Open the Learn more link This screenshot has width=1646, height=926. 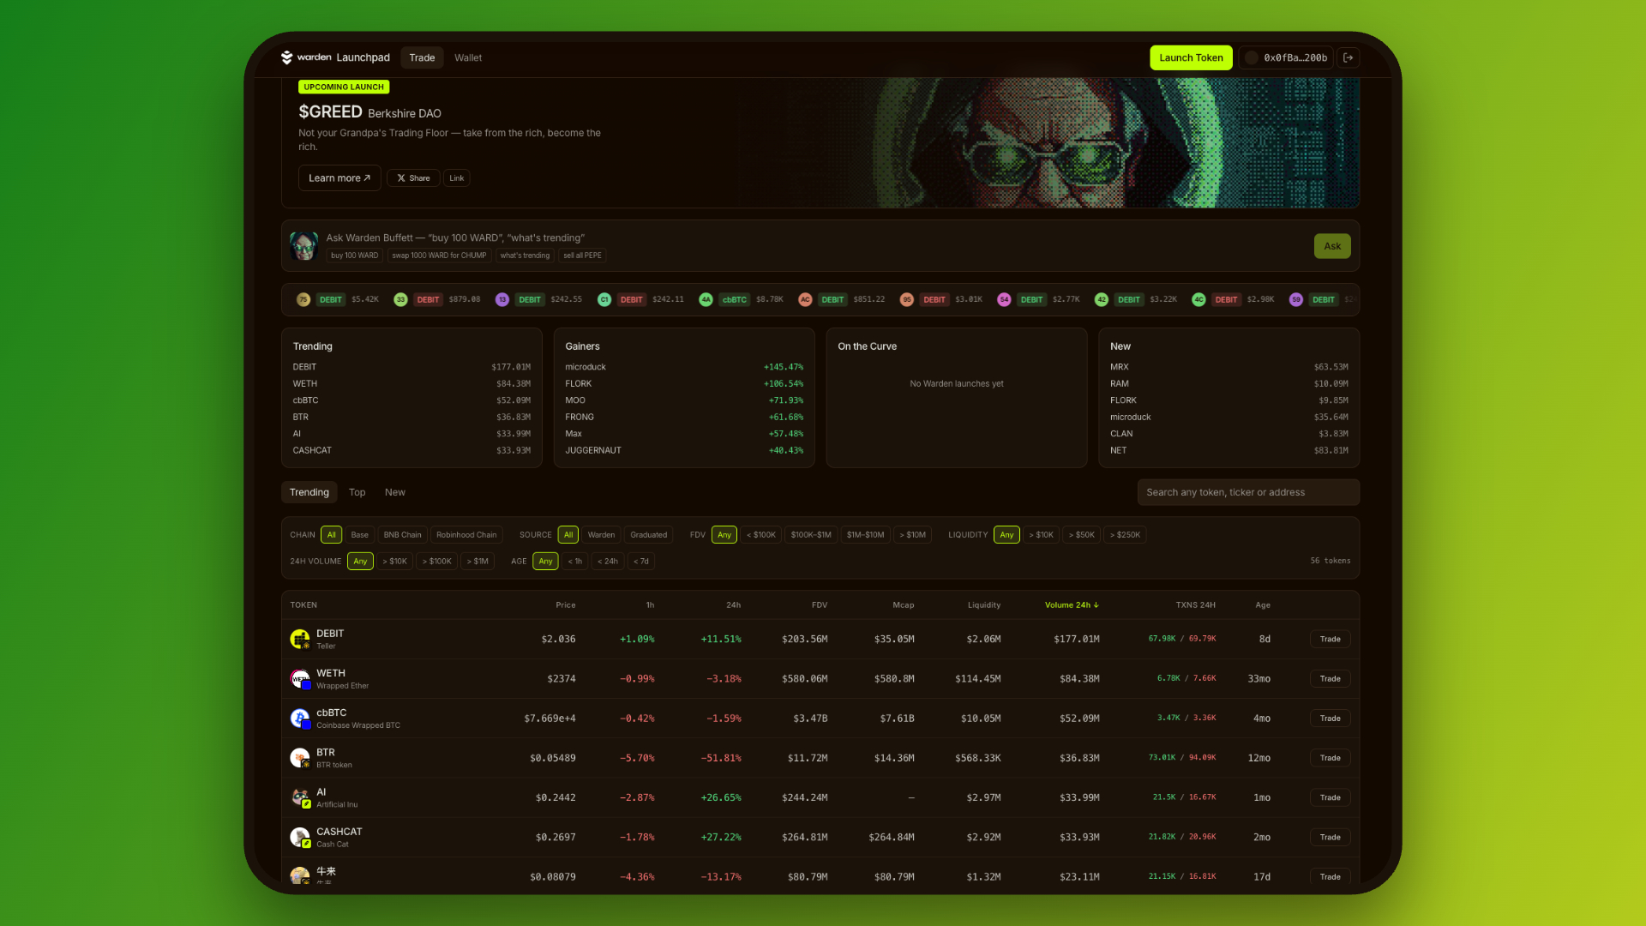339,178
